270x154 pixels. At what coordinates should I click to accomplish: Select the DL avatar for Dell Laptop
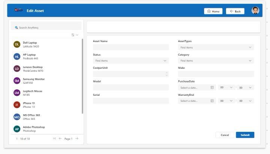pyautogui.click(x=17, y=44)
